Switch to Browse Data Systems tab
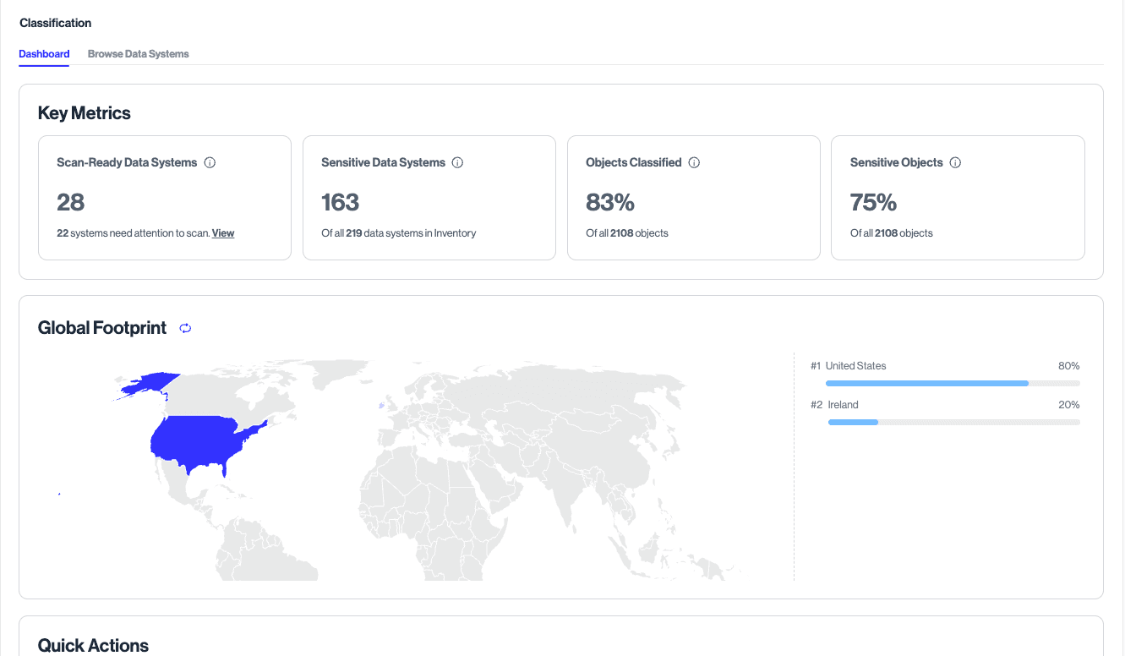1125x656 pixels. (x=138, y=54)
